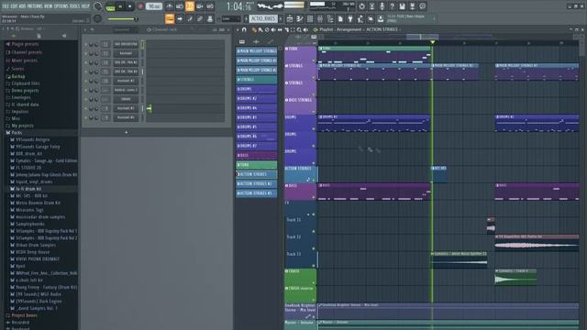Click the microphone recording icon
The width and height of the screenshot is (587, 330).
point(382,6)
